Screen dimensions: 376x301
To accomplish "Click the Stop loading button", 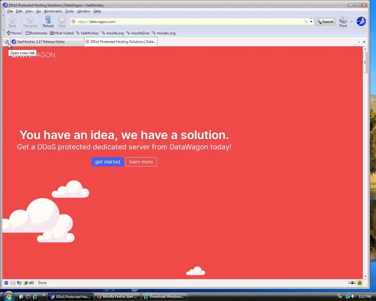I will [62, 22].
